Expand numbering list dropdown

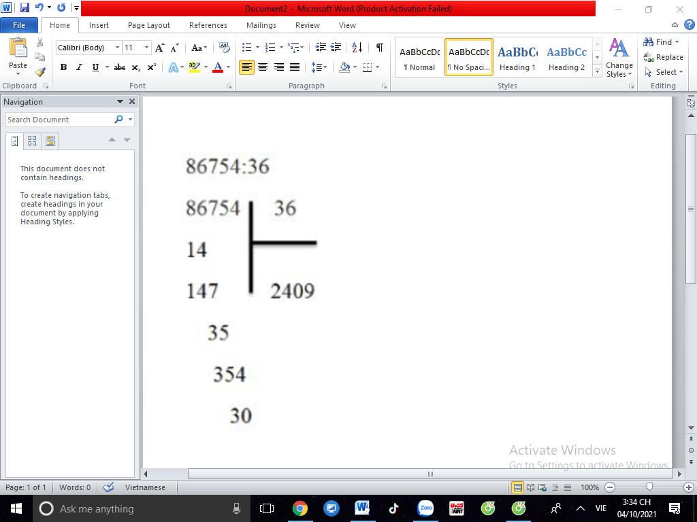coord(281,48)
